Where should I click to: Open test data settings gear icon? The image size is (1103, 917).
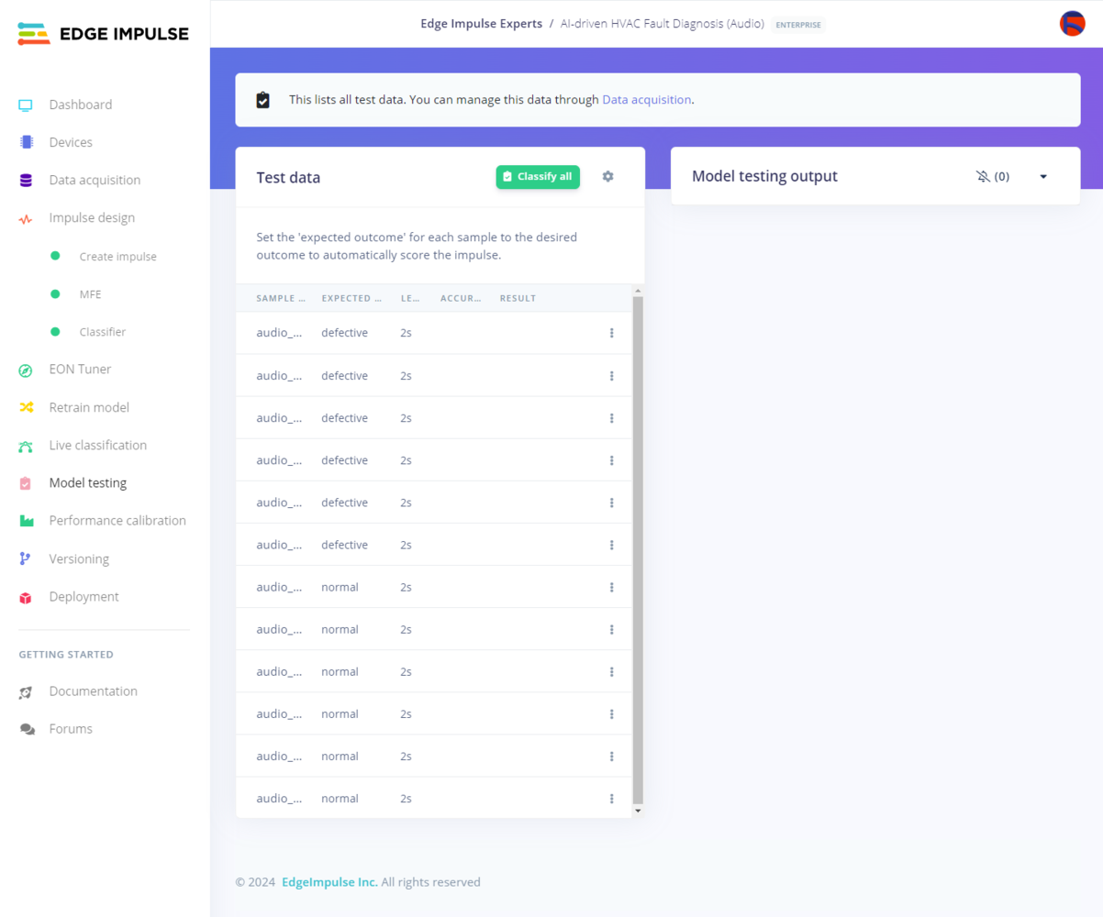click(x=607, y=176)
